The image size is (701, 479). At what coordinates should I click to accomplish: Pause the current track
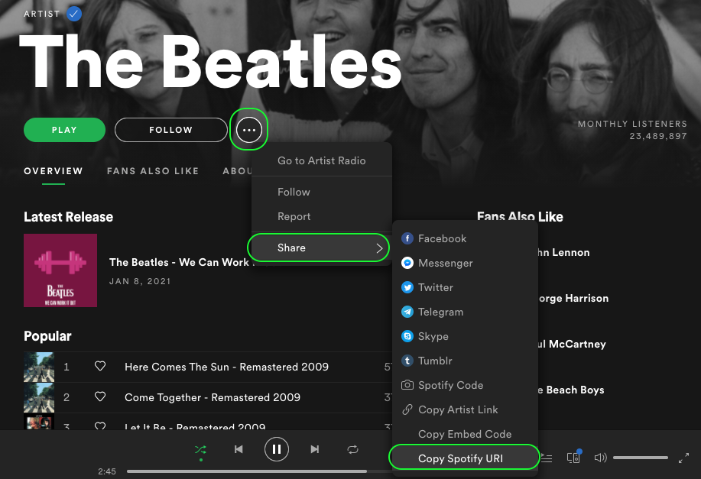(277, 449)
